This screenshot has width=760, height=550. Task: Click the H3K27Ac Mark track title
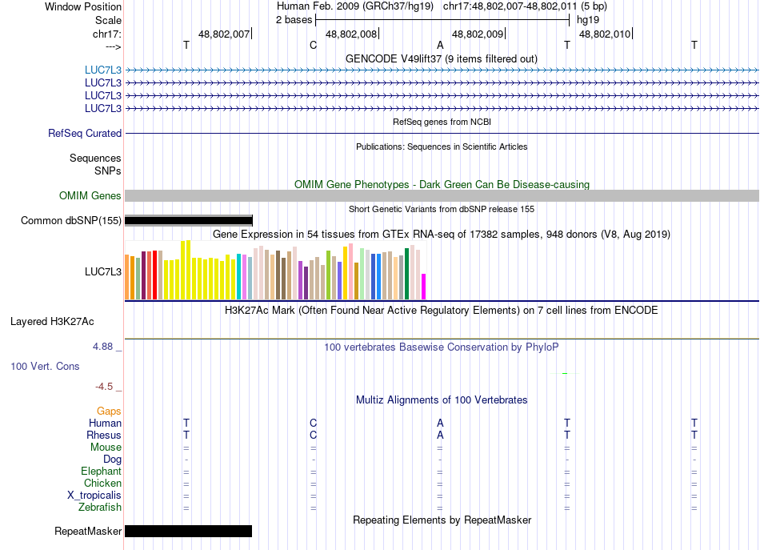coord(442,311)
